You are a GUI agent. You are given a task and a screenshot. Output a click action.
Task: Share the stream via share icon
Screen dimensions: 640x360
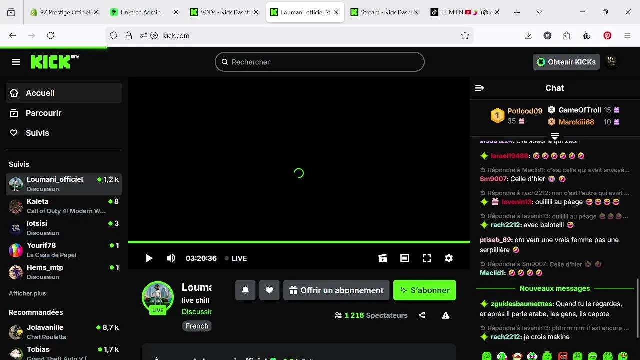click(x=422, y=315)
